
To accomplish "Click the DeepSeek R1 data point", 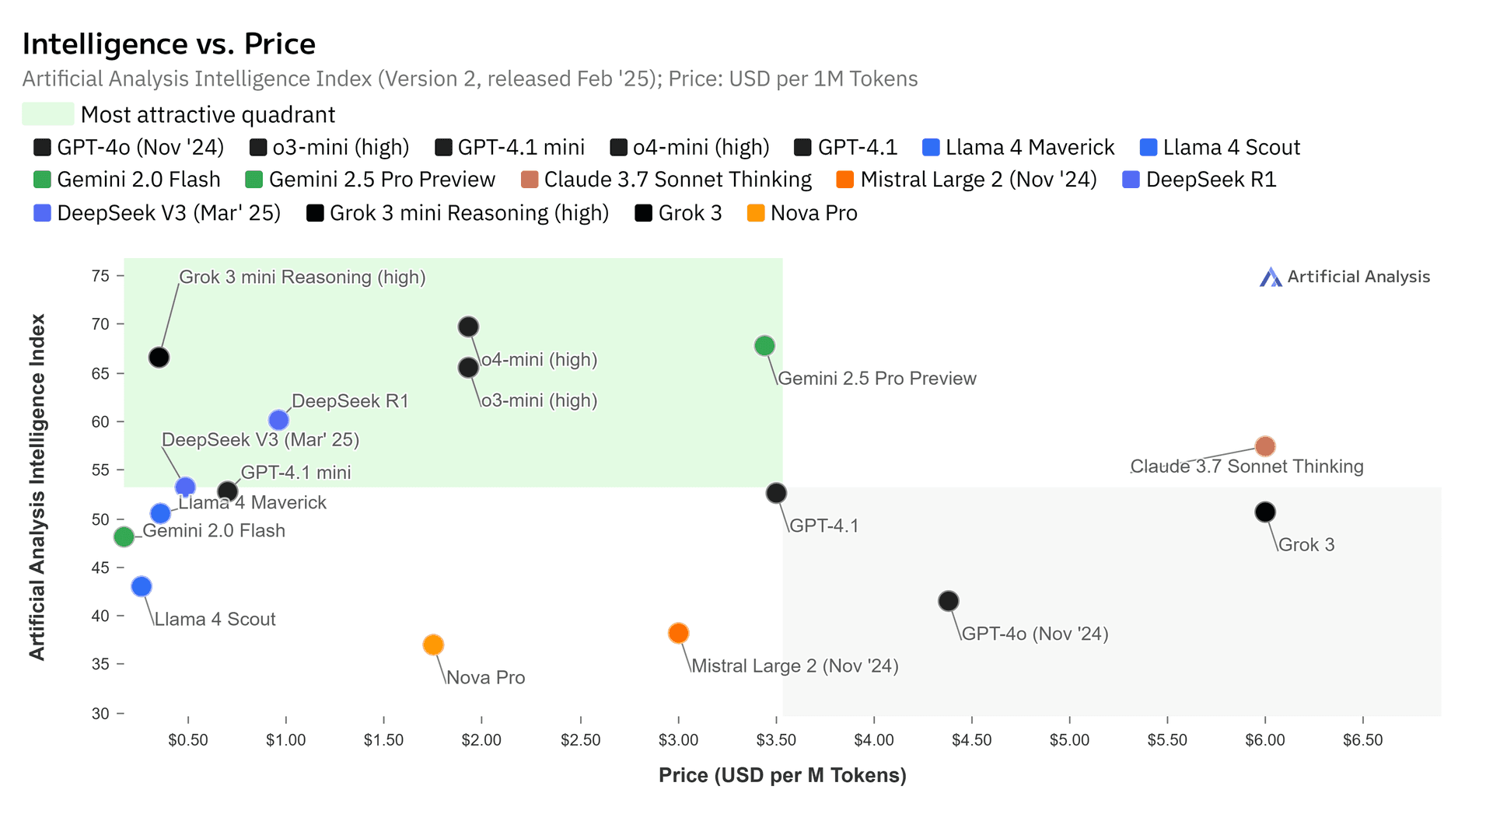I will click(278, 421).
